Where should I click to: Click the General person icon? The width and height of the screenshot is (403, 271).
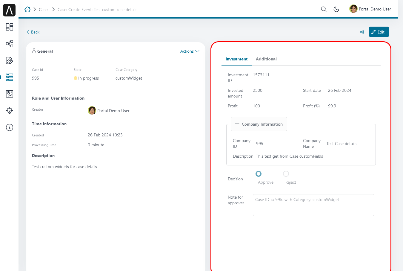pyautogui.click(x=34, y=51)
